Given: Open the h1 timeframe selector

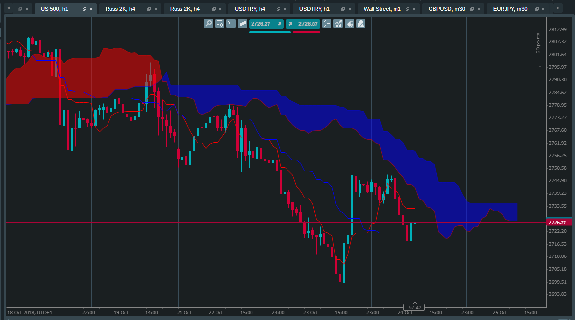Looking at the screenshot, I should point(231,24).
